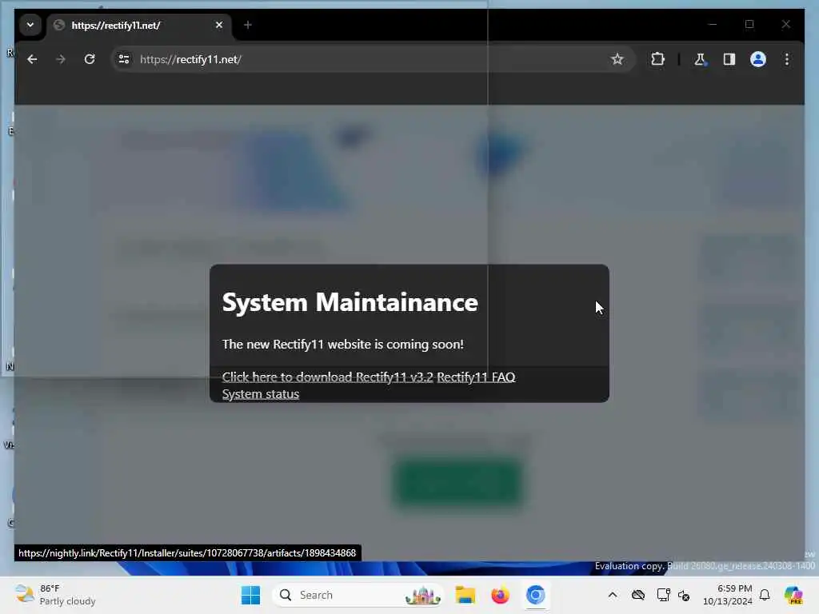The width and height of the screenshot is (819, 614).
Task: Open the Extensions puzzle icon
Action: point(657,59)
